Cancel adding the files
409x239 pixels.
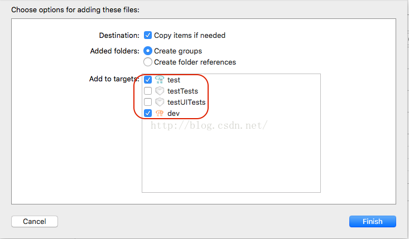(x=35, y=221)
